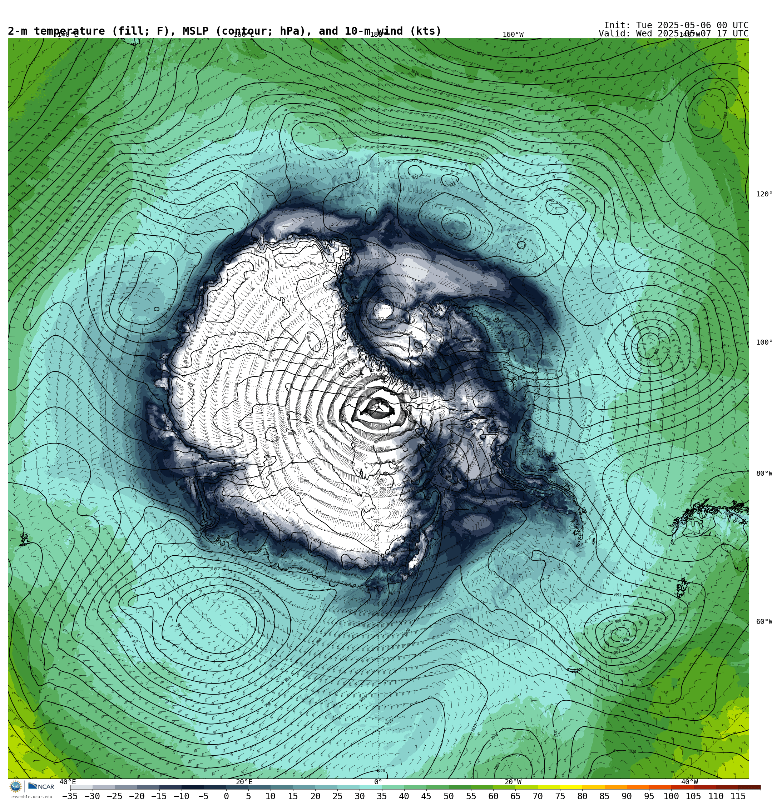Click the 'Valid: Wed 2025-05-07 17 UTC' text
772x801 pixels.
click(673, 34)
